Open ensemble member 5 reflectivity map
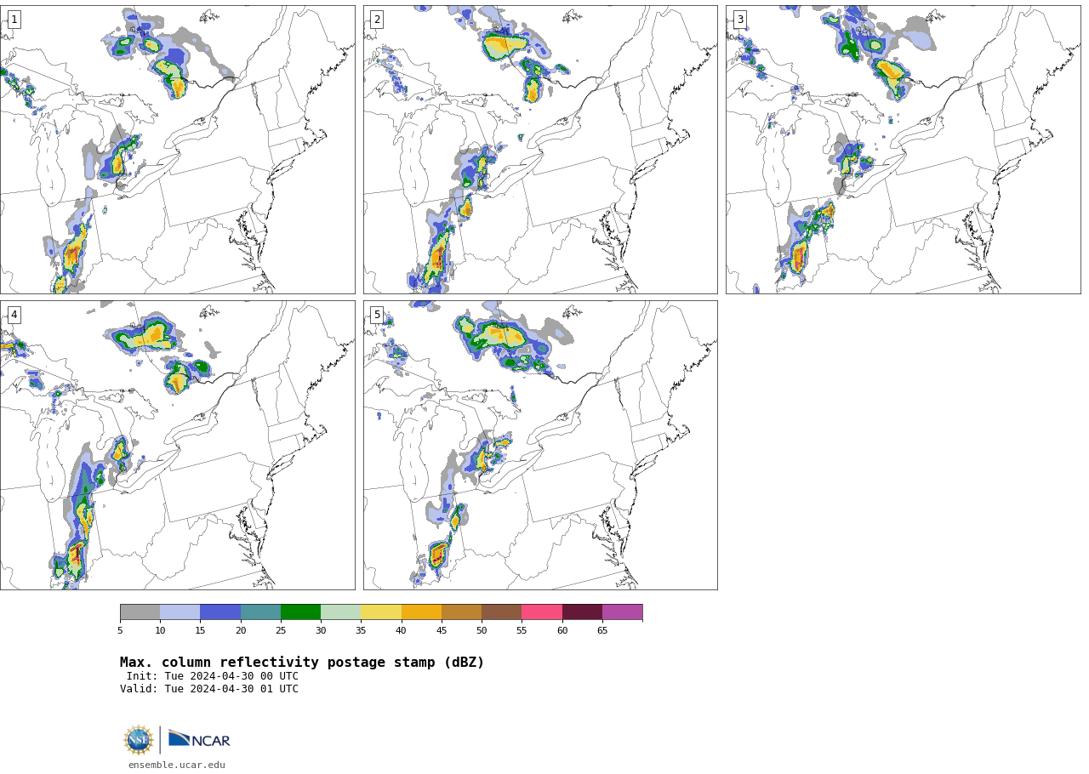1089x774 pixels. pos(540,445)
